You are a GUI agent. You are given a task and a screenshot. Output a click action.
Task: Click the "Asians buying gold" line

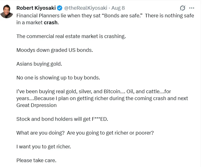tap(39, 64)
